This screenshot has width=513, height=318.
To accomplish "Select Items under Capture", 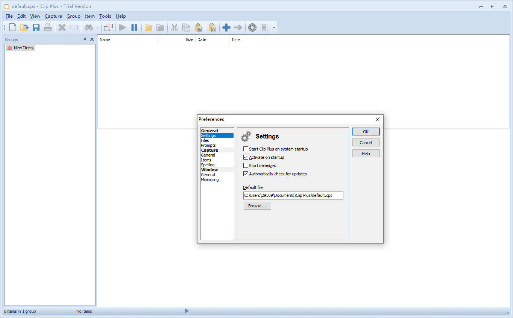I will (217, 160).
